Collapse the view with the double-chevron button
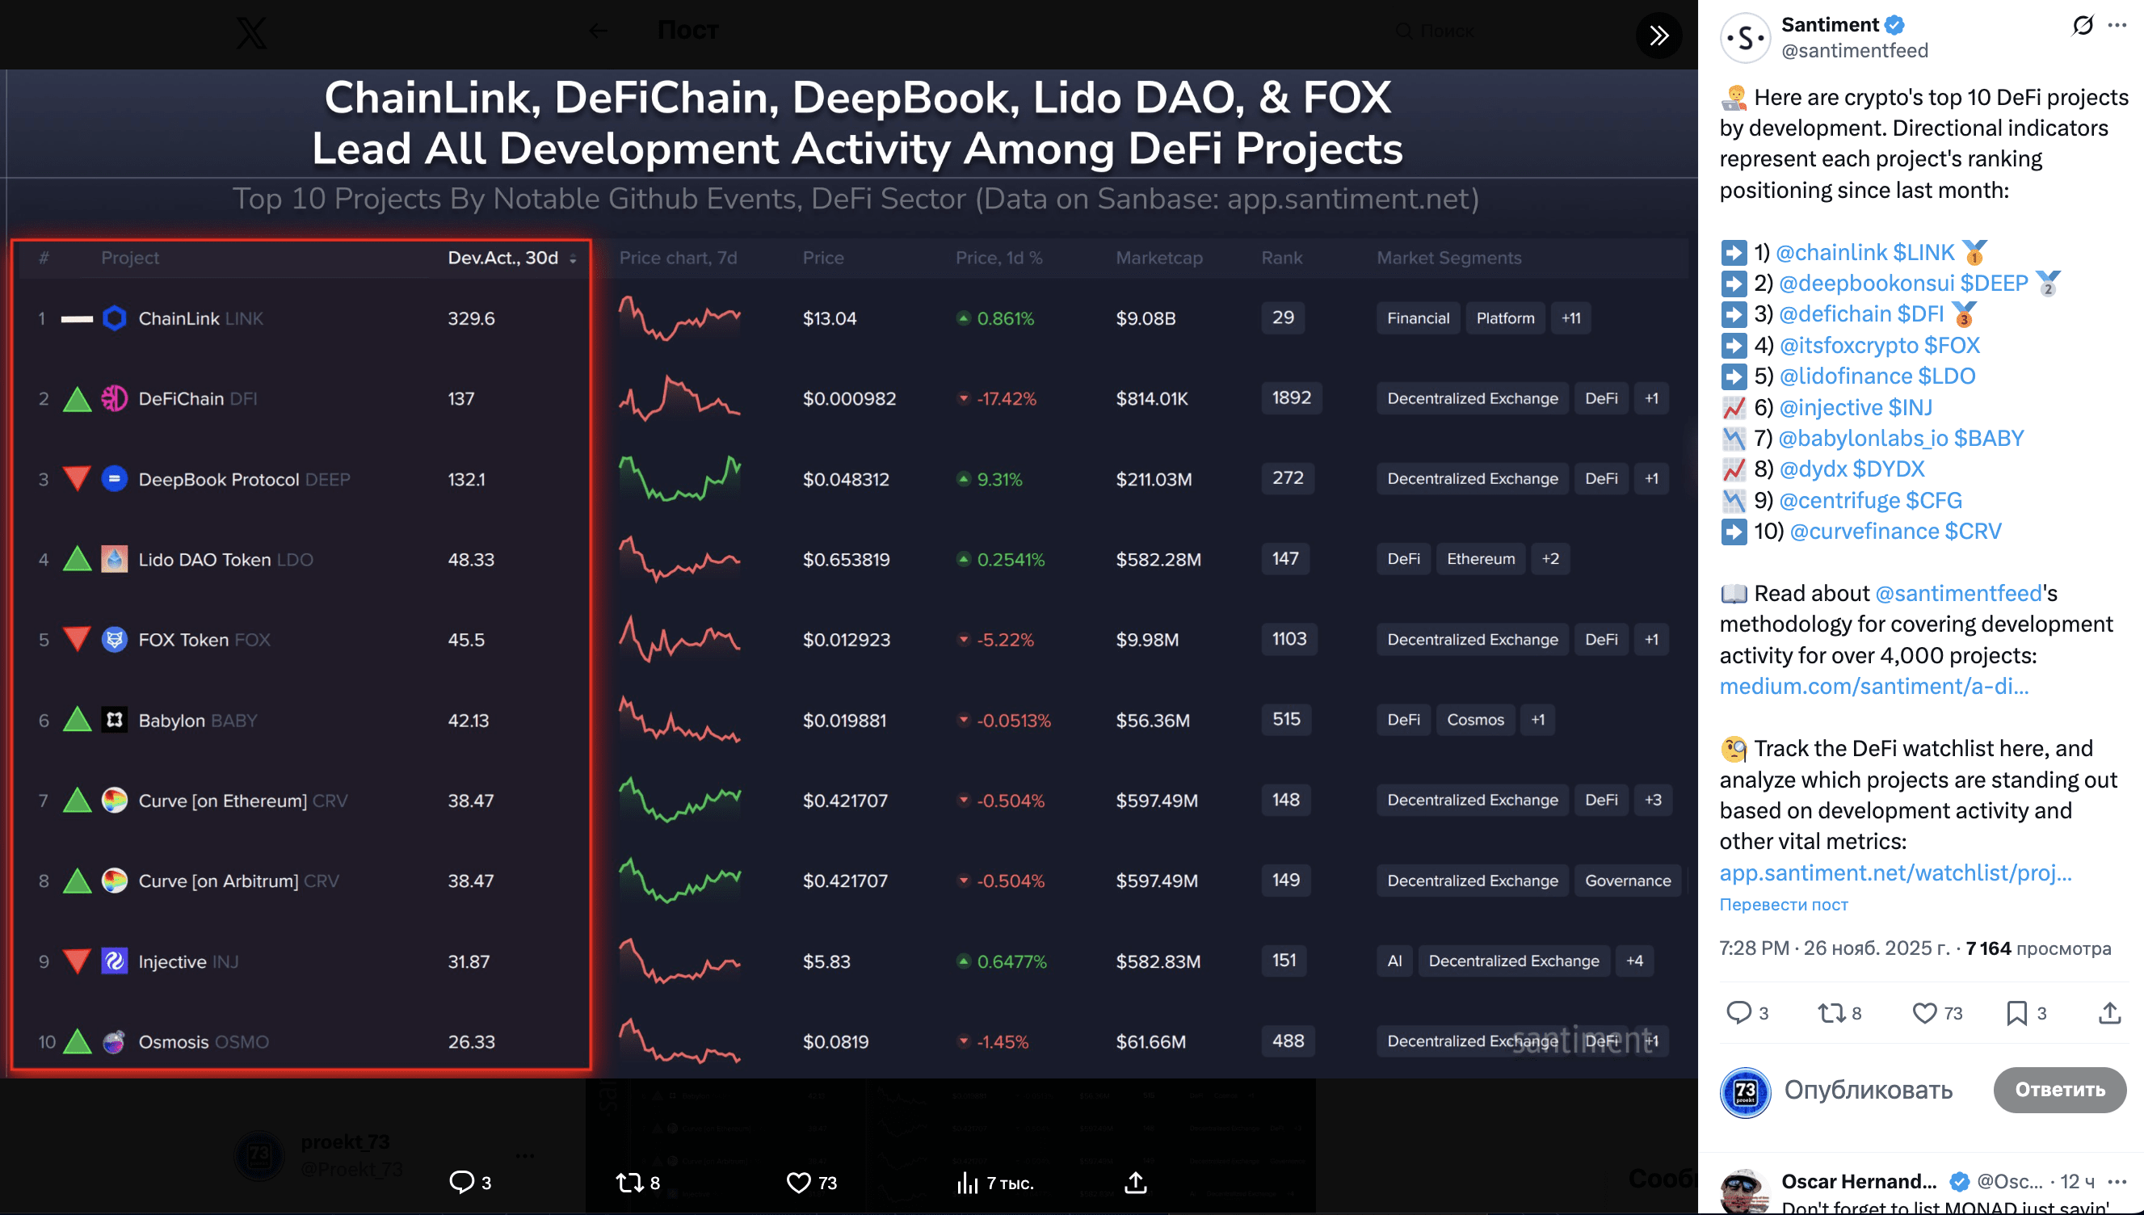The width and height of the screenshot is (2144, 1215). 1659,35
